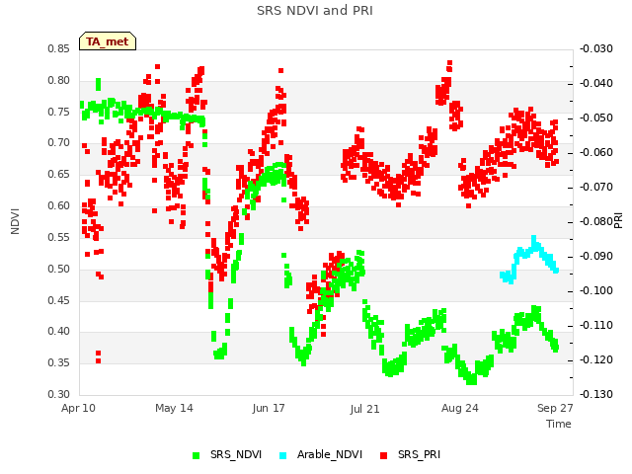Click the Time x-axis title
Screen dimensions: 632x474
(559, 424)
